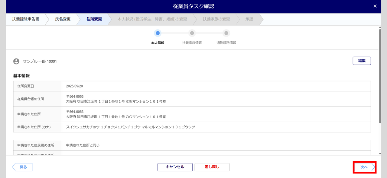
Task: Open the 本人状況の変更 tab
Action: [152, 19]
